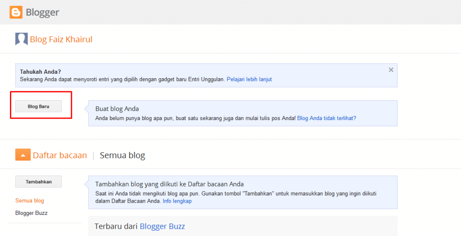Open the Pelajari lebih lanjut link
The width and height of the screenshot is (461, 236).
tap(249, 79)
